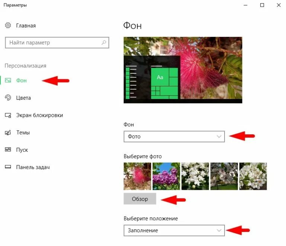
Task: Close the Параметры window
Action: 279,5
